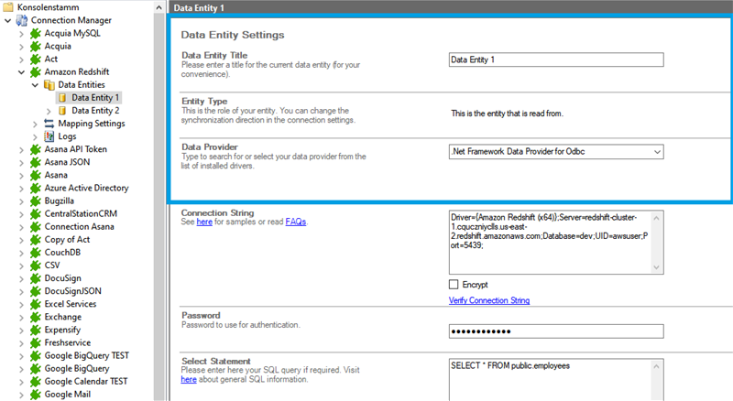The image size is (733, 401).
Task: Expand the Acquia MySQL connection node
Action: tap(22, 33)
